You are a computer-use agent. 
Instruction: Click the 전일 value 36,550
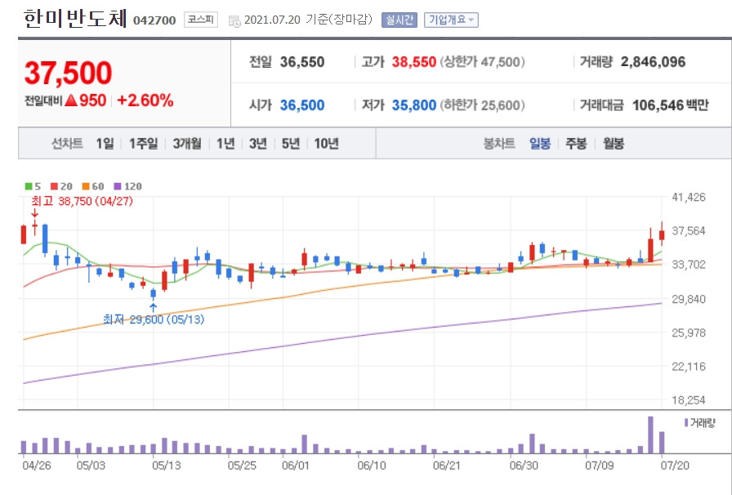click(302, 62)
